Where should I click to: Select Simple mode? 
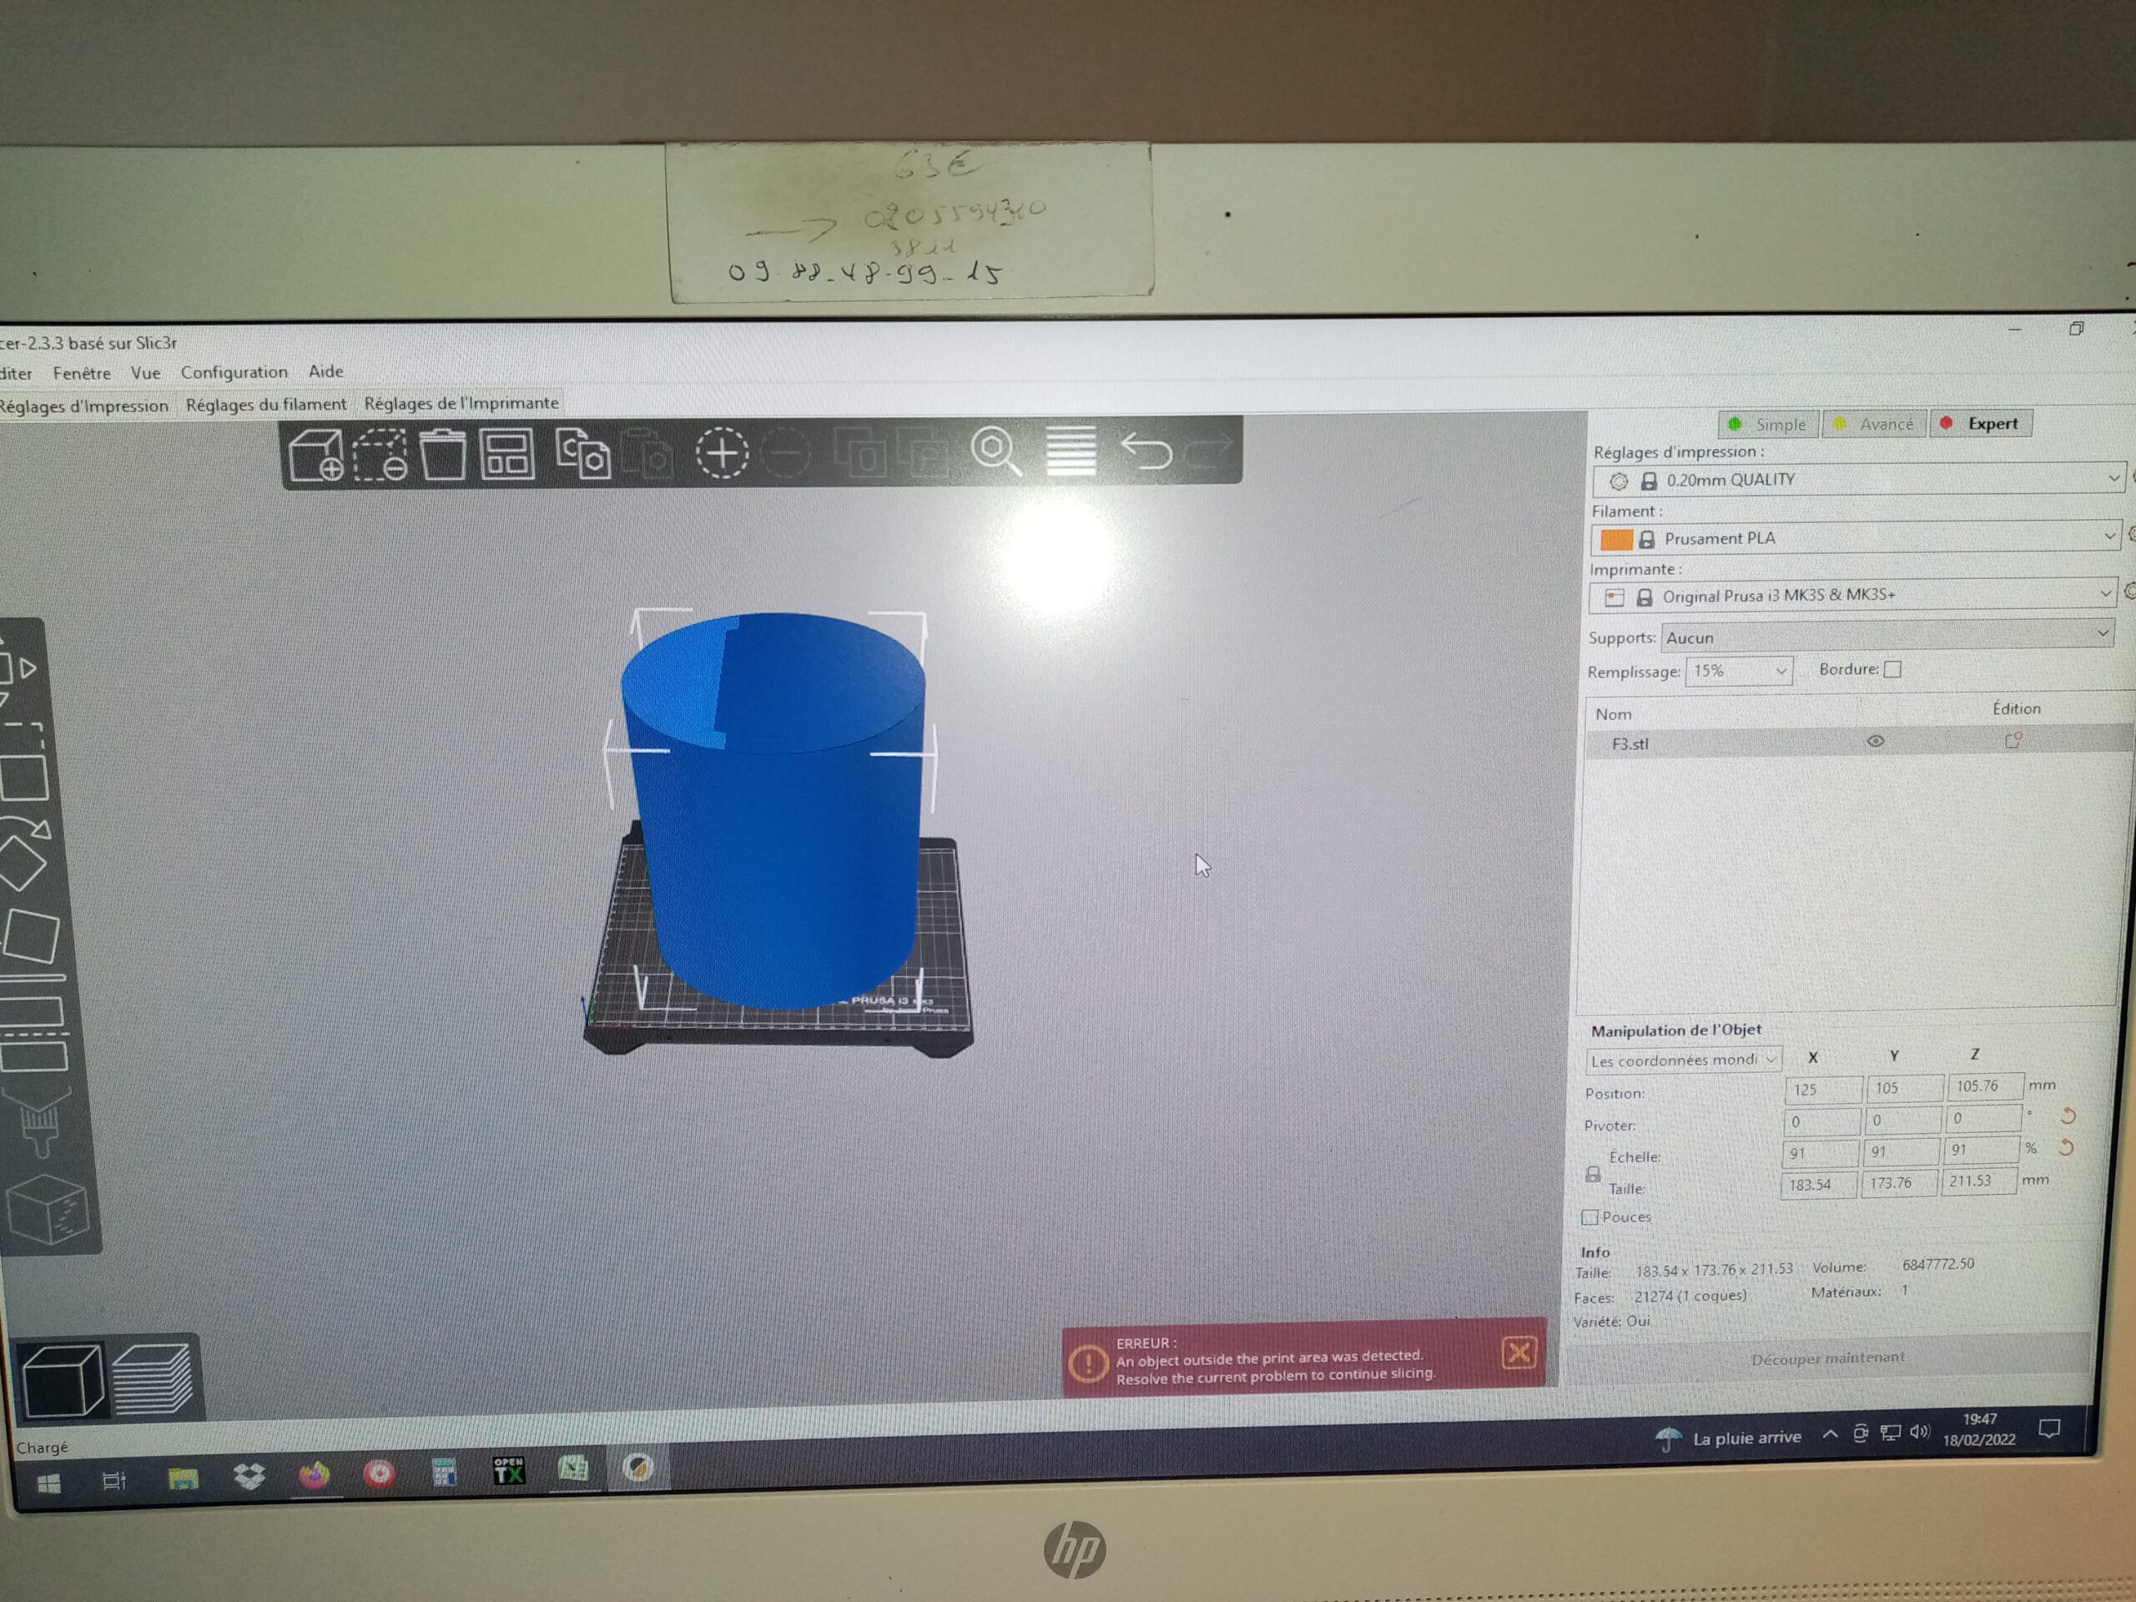click(x=1768, y=424)
